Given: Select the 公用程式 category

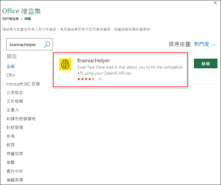Looking at the screenshot, I should (15, 93).
